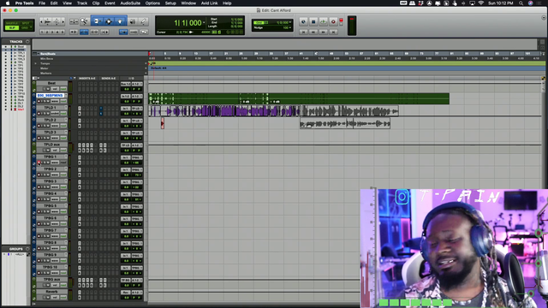Click the Zoom Toggle button
The height and width of the screenshot is (308, 548).
click(x=74, y=21)
